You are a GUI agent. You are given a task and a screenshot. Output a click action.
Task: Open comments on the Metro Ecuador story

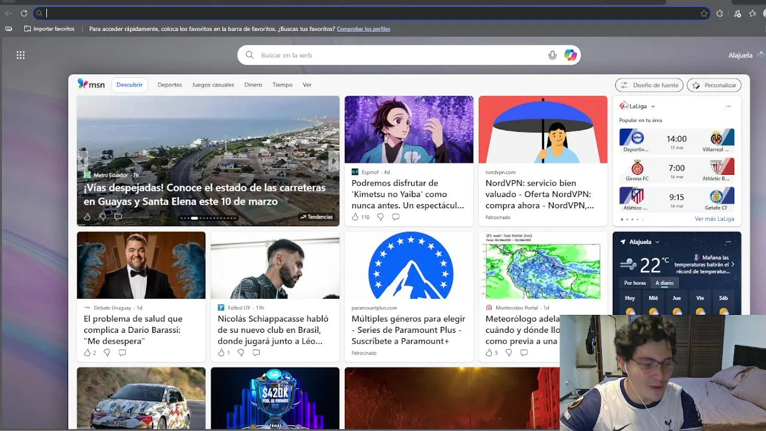(118, 217)
